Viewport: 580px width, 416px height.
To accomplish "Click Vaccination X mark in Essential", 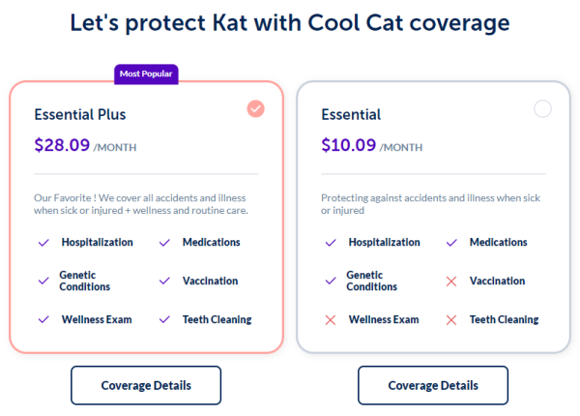I will pos(450,282).
